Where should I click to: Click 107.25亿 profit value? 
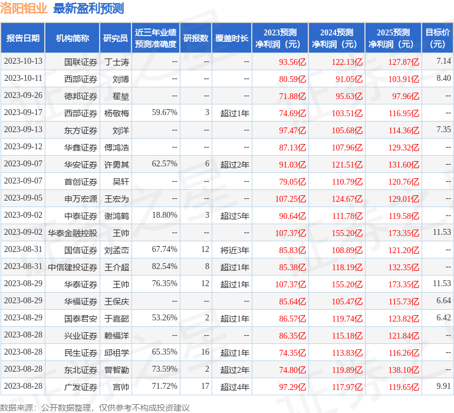291,199
